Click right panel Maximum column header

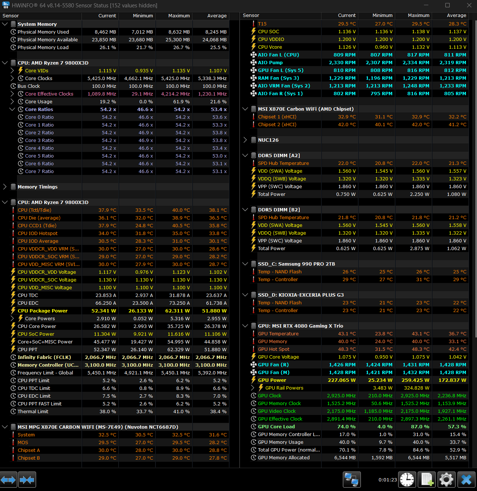click(413, 15)
